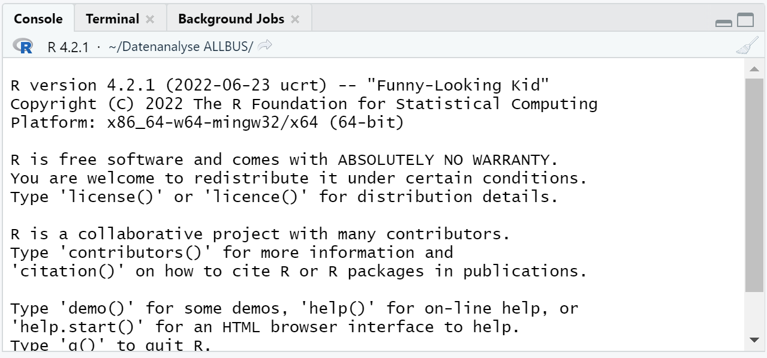This screenshot has height=358, width=767.
Task: Minimize the console pane
Action: pyautogui.click(x=724, y=22)
